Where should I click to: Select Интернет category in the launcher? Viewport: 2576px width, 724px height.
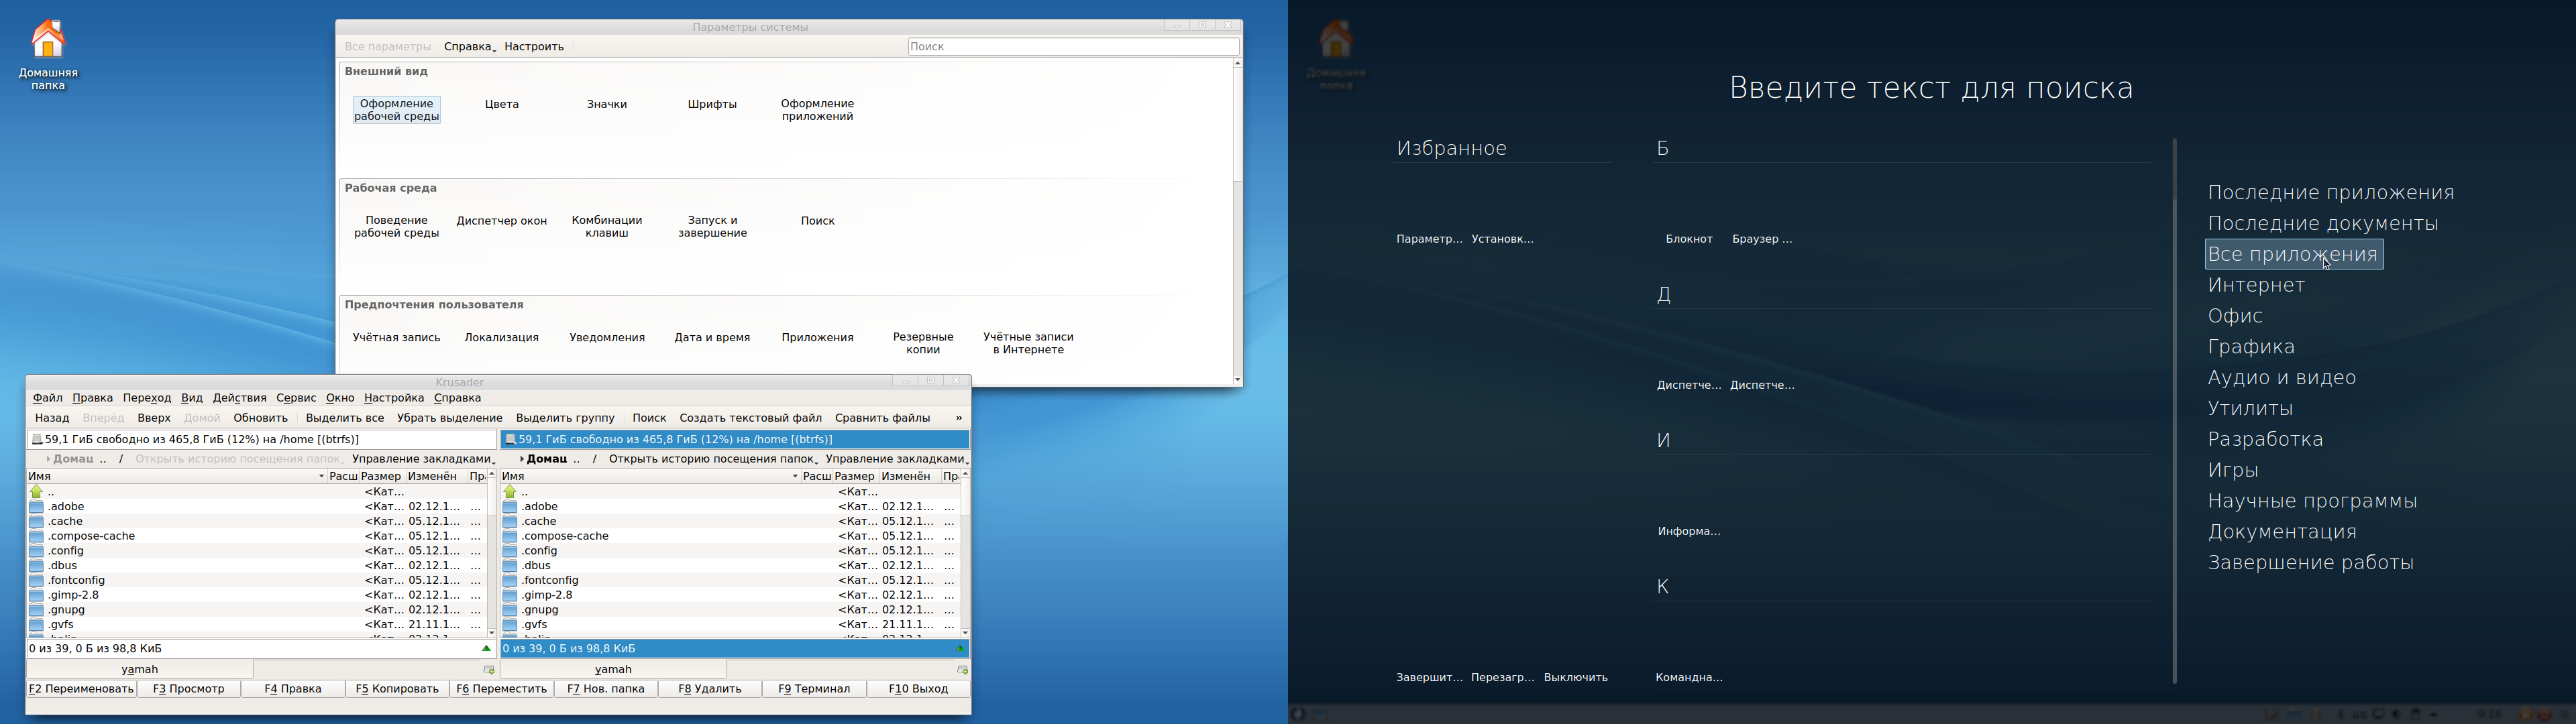pos(2256,285)
